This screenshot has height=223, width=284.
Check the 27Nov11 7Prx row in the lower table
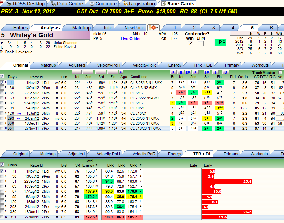point(2,217)
